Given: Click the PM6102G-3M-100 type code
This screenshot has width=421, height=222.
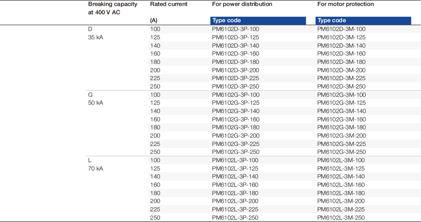Looking at the screenshot, I should [341, 95].
